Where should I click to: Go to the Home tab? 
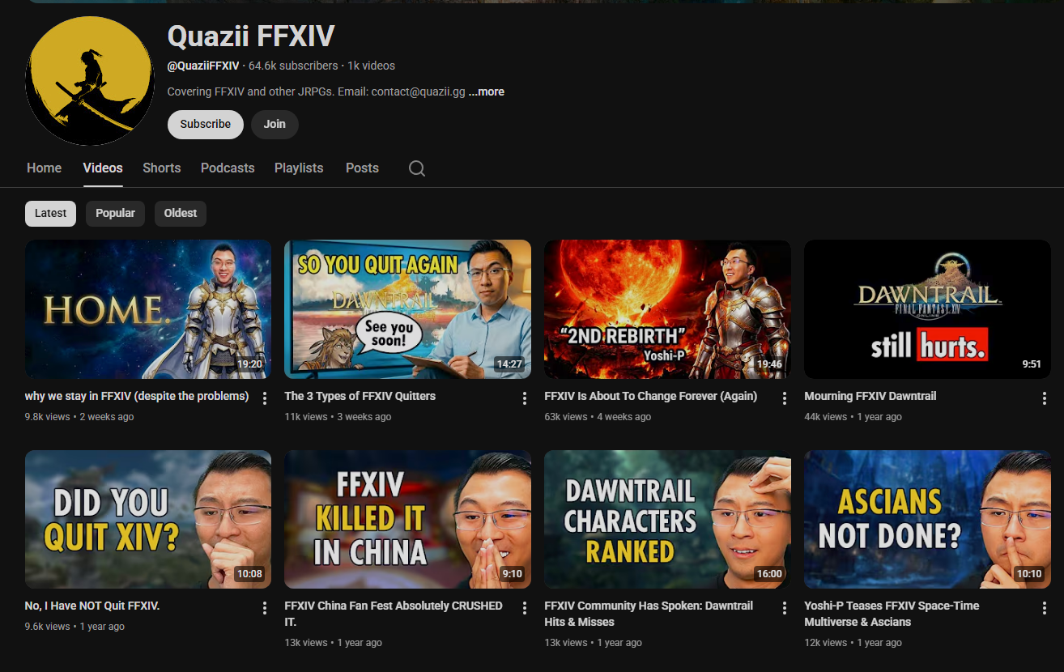coord(44,168)
